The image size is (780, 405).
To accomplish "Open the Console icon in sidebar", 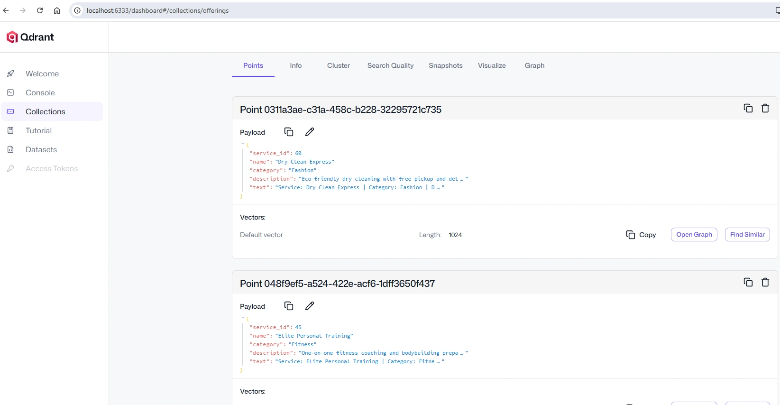I will click(10, 92).
